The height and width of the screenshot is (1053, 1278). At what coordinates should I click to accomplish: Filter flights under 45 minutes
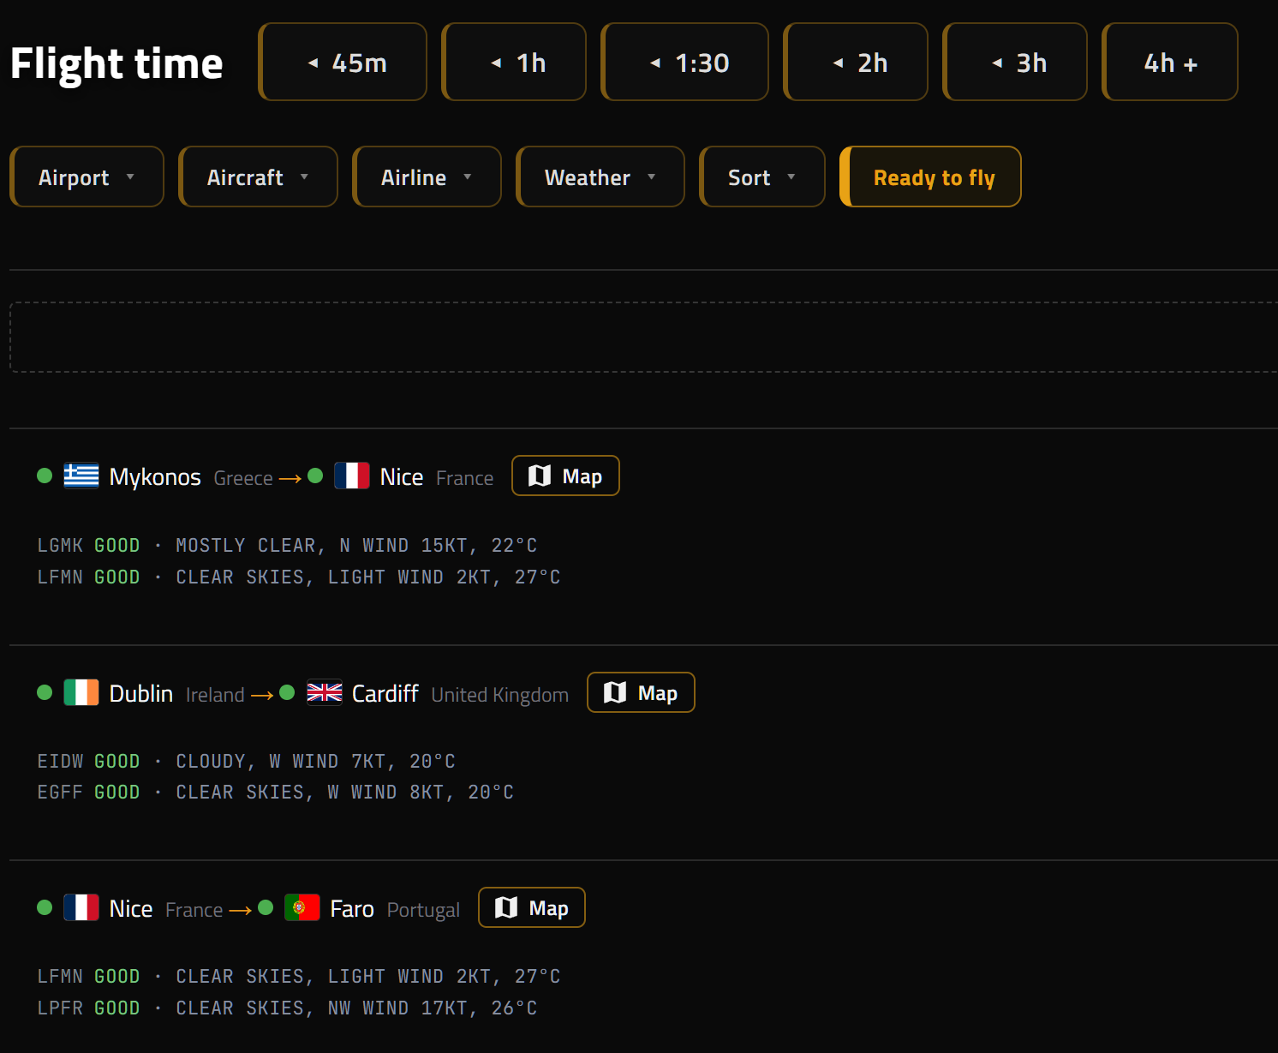[x=343, y=62]
